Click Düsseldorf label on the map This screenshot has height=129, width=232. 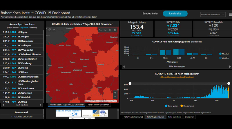[x=66, y=72]
